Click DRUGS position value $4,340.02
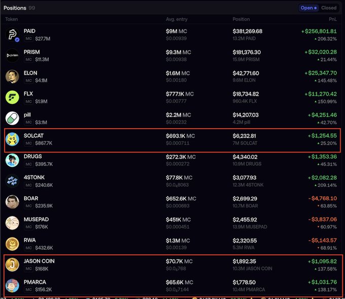The width and height of the screenshot is (345, 299). click(x=245, y=157)
